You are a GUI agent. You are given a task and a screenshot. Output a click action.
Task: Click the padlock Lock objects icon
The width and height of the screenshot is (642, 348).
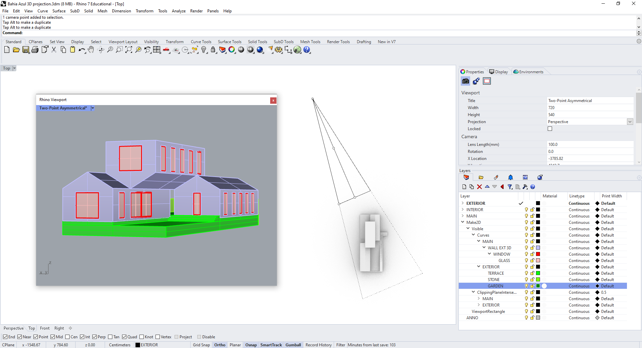(213, 50)
